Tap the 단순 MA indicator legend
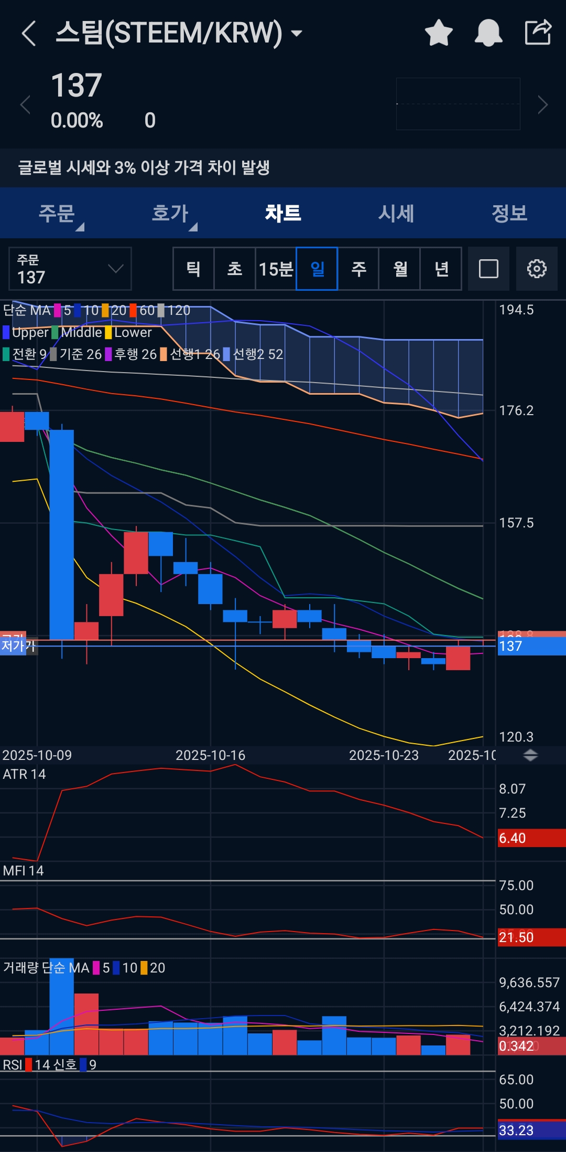 point(27,310)
